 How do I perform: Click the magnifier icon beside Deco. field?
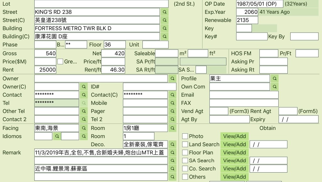[172, 144]
